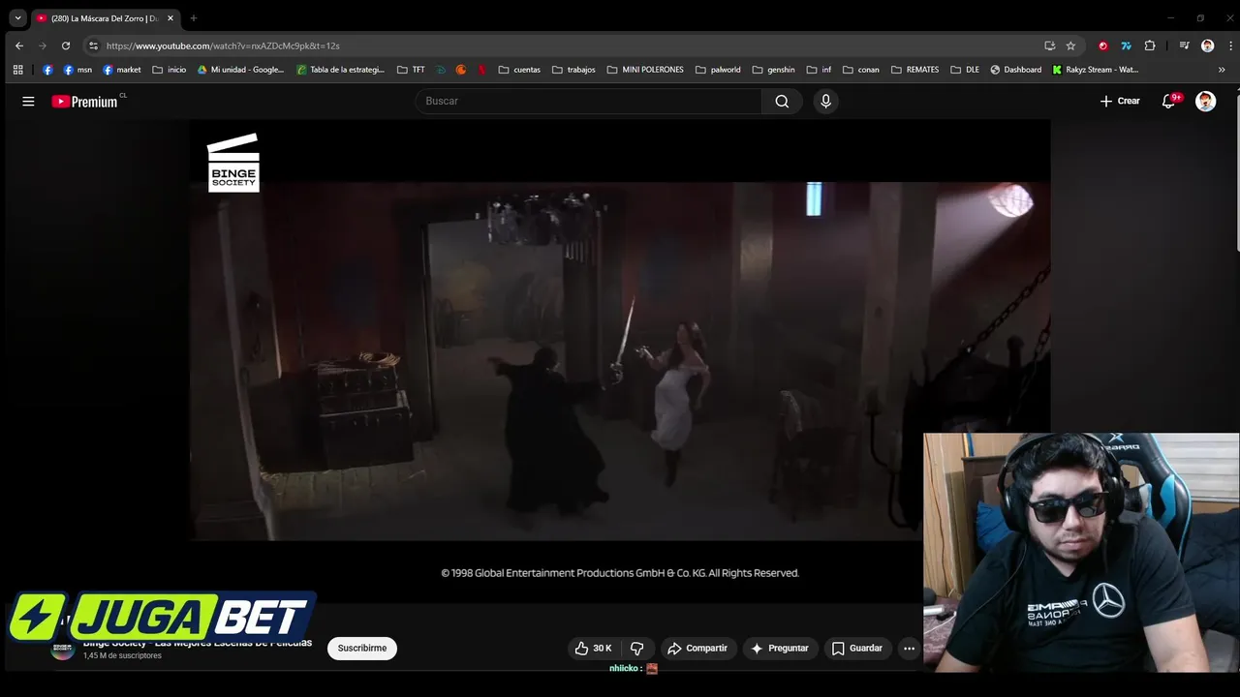This screenshot has width=1240, height=697.
Task: Open the Chrome three-dot menu
Action: coord(1230,45)
